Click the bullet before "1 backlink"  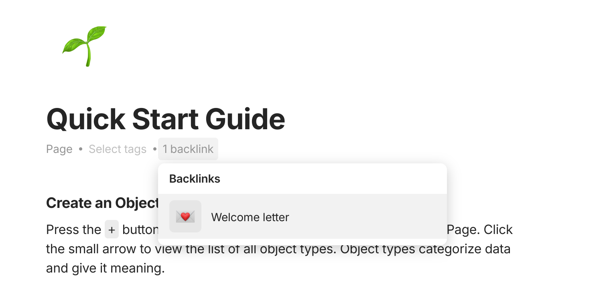point(155,149)
